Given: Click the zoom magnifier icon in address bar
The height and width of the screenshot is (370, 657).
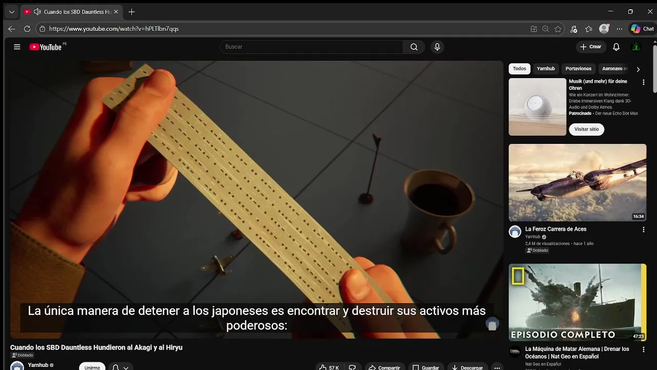Looking at the screenshot, I should [546, 29].
